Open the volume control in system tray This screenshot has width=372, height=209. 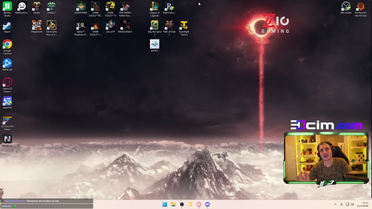(x=353, y=204)
